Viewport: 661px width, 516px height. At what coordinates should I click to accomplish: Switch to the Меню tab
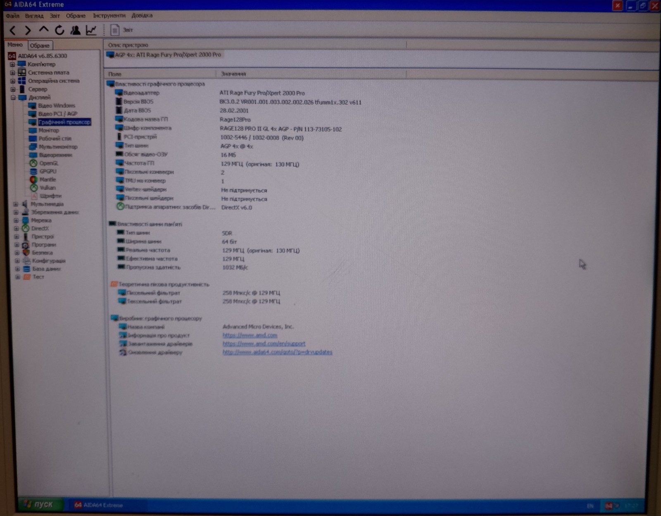coord(15,45)
